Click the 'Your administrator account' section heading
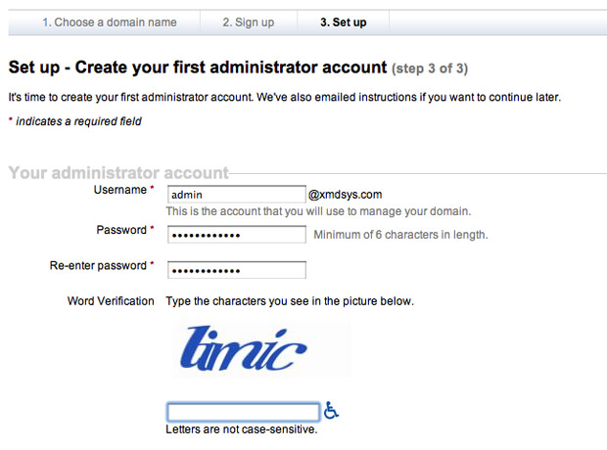Screen dimensions: 607x450 [117, 173]
